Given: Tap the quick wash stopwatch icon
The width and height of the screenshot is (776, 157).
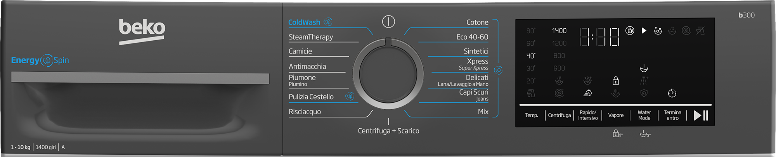Looking at the screenshot, I should 588,93.
